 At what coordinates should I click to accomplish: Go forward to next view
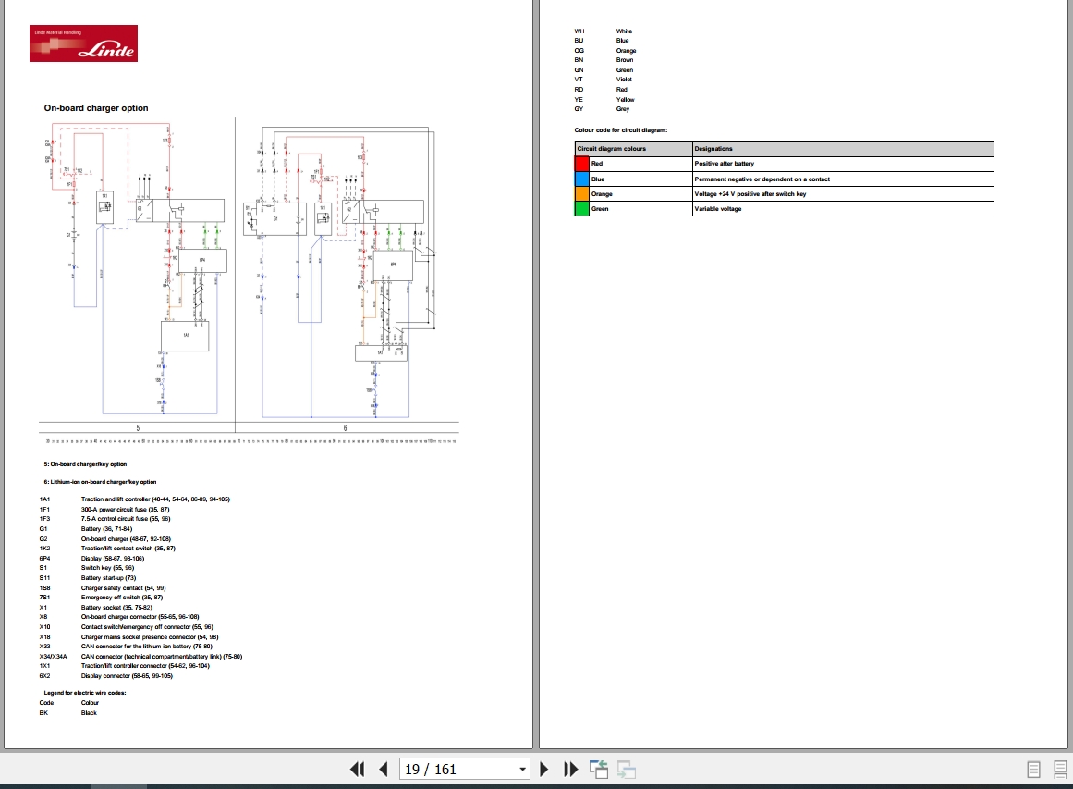626,770
